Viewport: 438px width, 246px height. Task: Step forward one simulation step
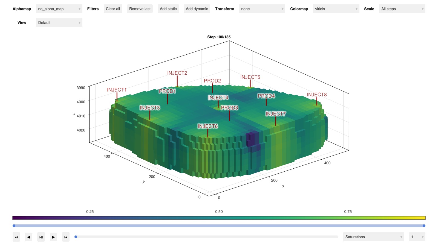click(53, 237)
